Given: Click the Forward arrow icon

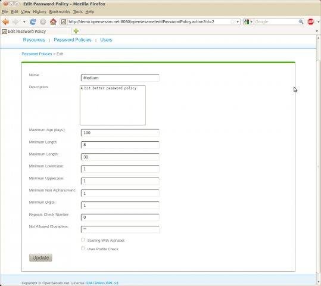Looking at the screenshot, I should coord(15,21).
